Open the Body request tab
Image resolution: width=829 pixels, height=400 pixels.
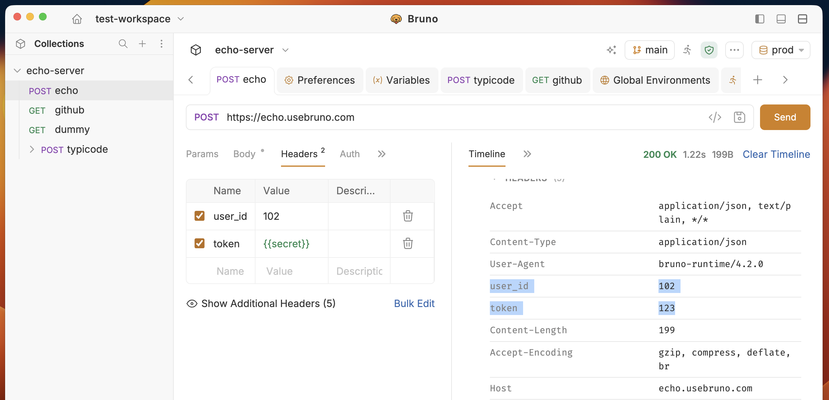pyautogui.click(x=244, y=154)
